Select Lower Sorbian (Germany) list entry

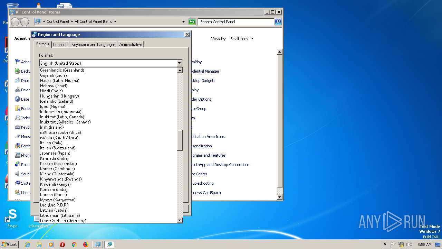pyautogui.click(x=108, y=221)
